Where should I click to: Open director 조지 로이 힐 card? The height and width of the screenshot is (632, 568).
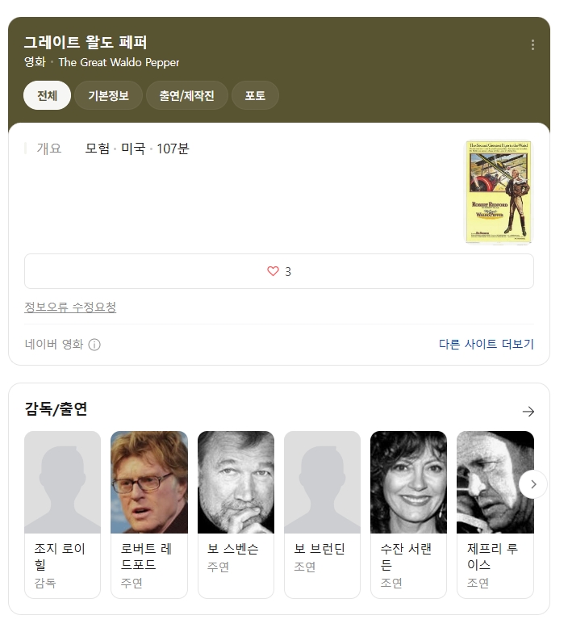pyautogui.click(x=62, y=514)
